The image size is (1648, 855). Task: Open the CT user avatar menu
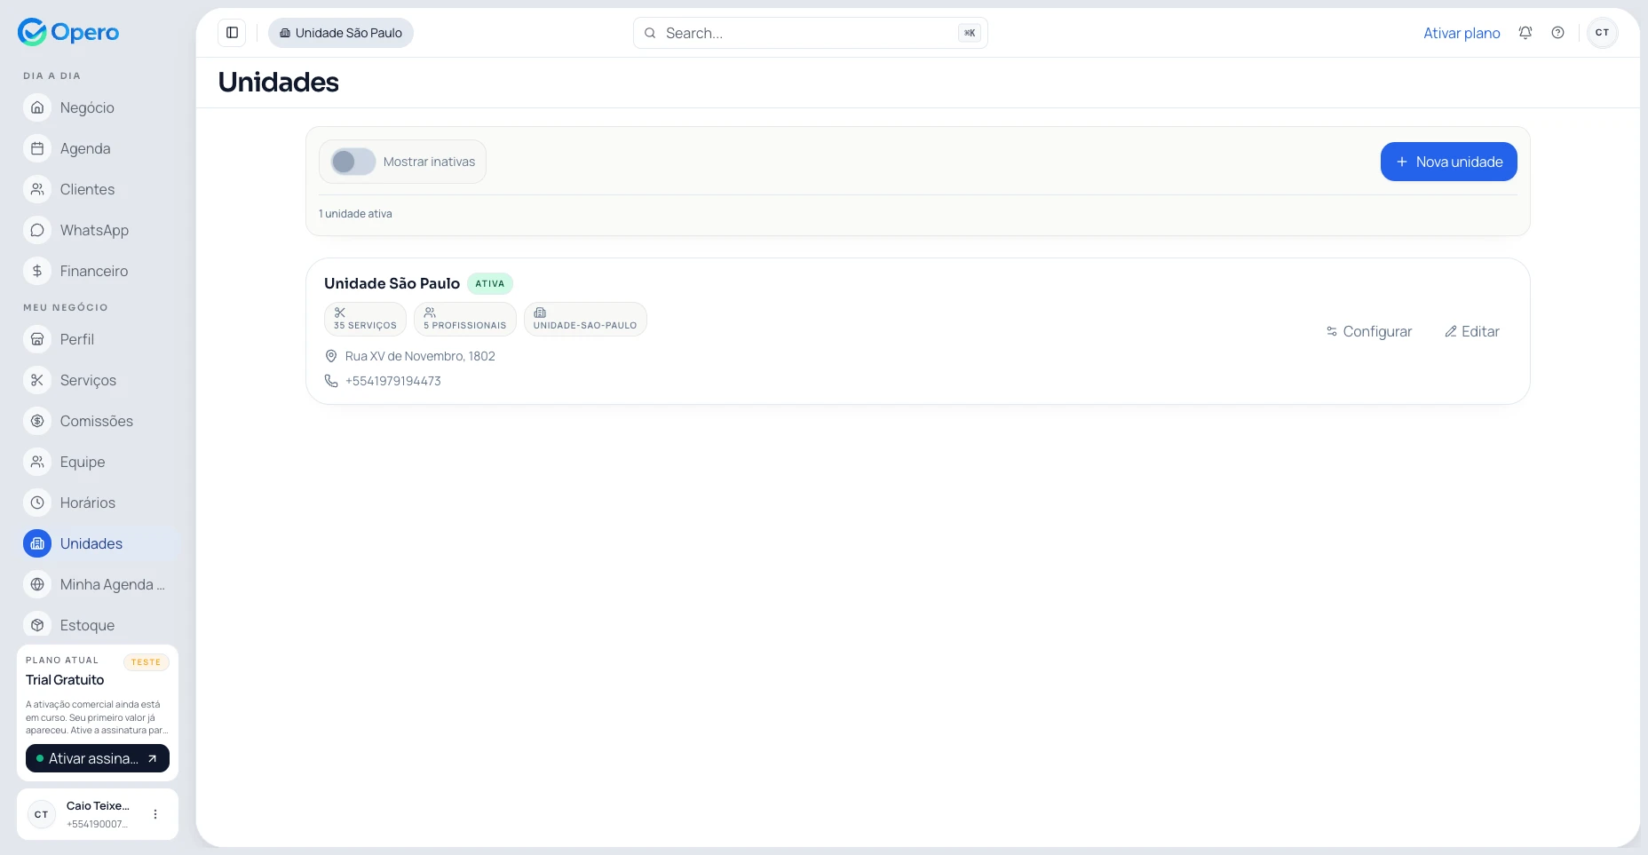click(x=1602, y=33)
